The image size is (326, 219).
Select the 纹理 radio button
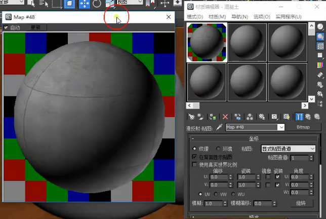click(x=194, y=149)
